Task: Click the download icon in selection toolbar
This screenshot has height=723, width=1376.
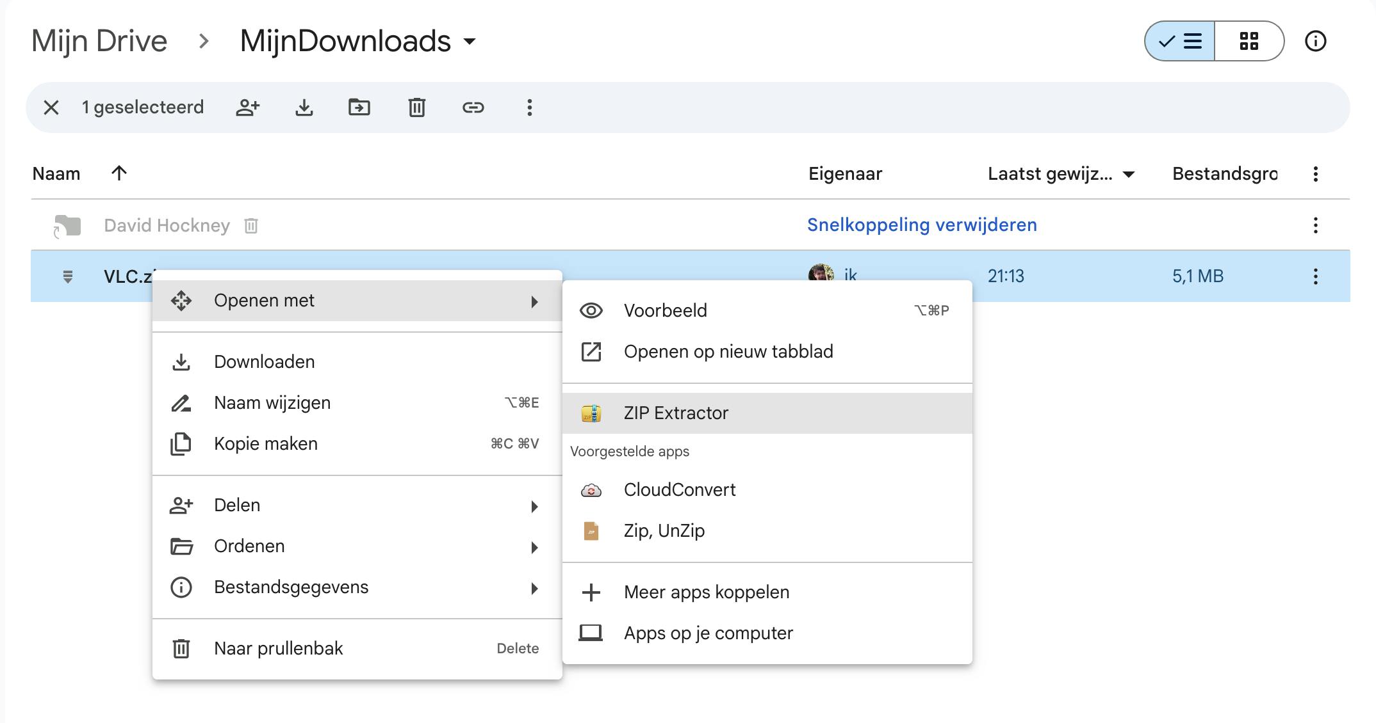Action: click(x=304, y=107)
